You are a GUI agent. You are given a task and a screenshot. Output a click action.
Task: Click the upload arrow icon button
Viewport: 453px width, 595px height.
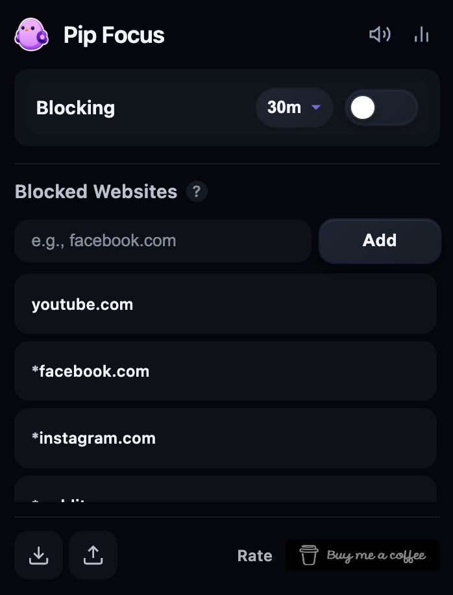(93, 555)
